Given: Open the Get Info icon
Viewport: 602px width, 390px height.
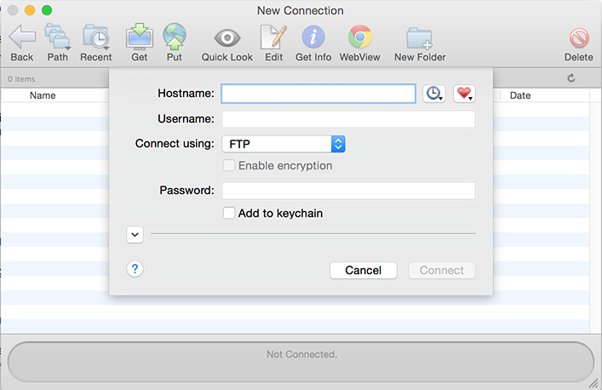Looking at the screenshot, I should [313, 38].
